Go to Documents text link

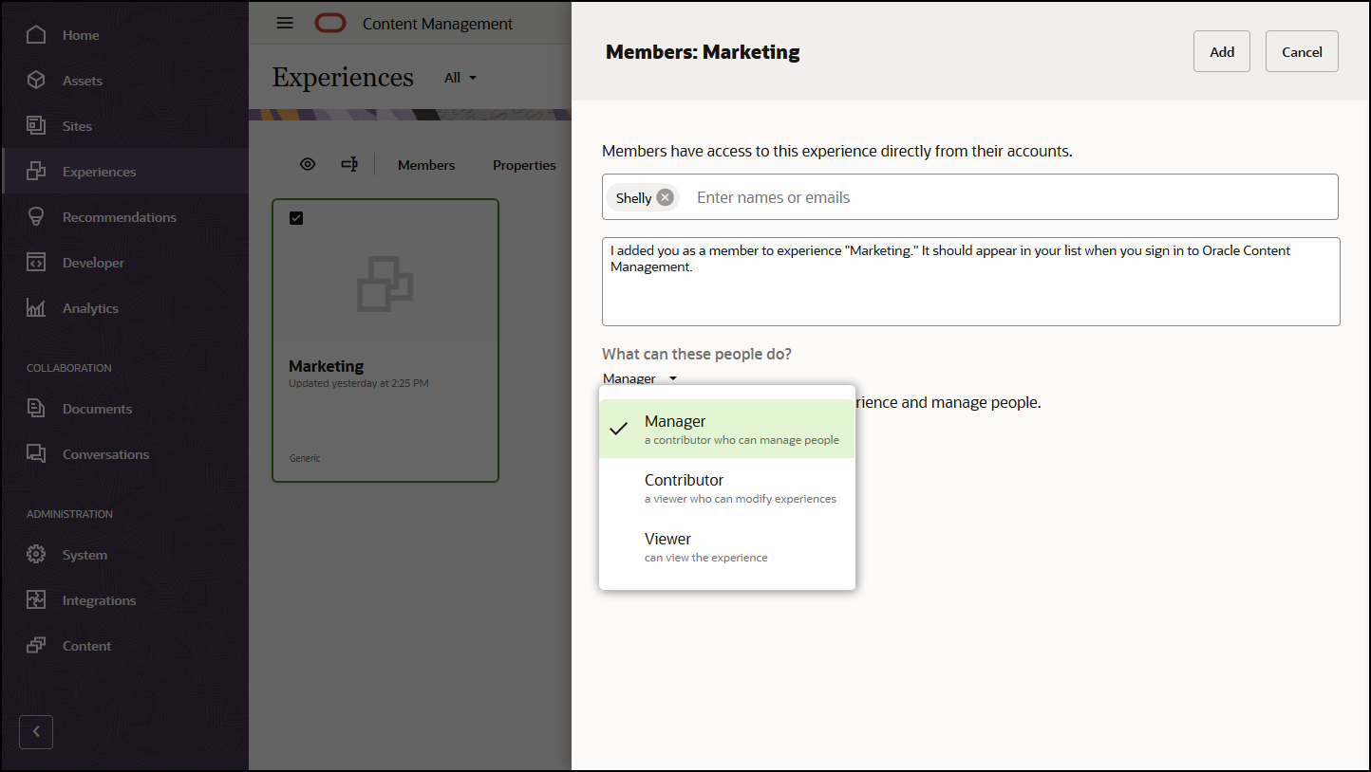[x=97, y=409]
